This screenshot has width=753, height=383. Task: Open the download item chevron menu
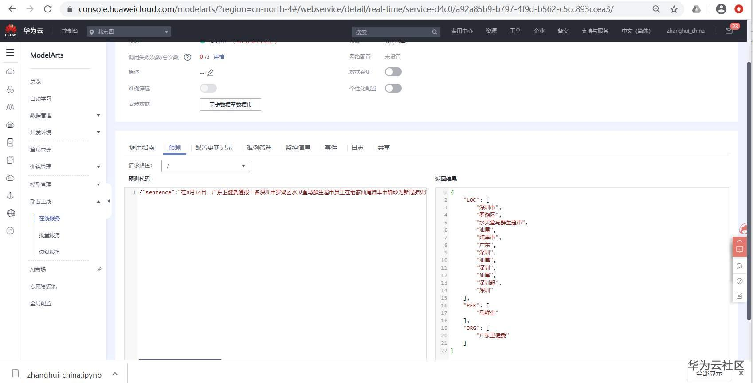pos(115,374)
